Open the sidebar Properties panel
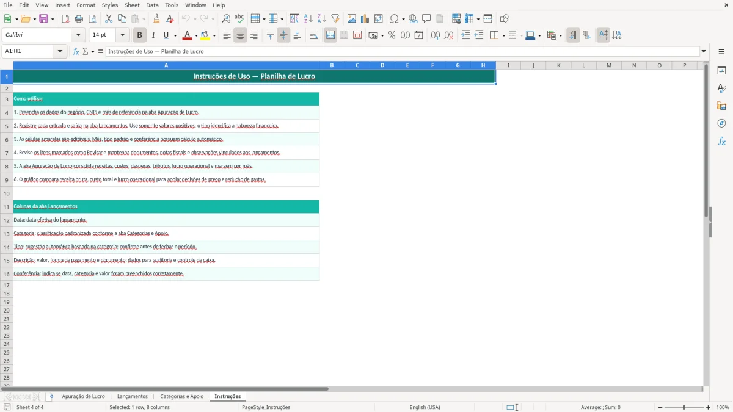 point(721,70)
